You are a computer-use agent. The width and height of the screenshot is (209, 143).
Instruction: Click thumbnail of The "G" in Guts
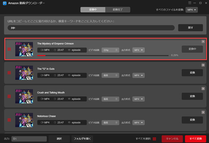tap(24, 73)
